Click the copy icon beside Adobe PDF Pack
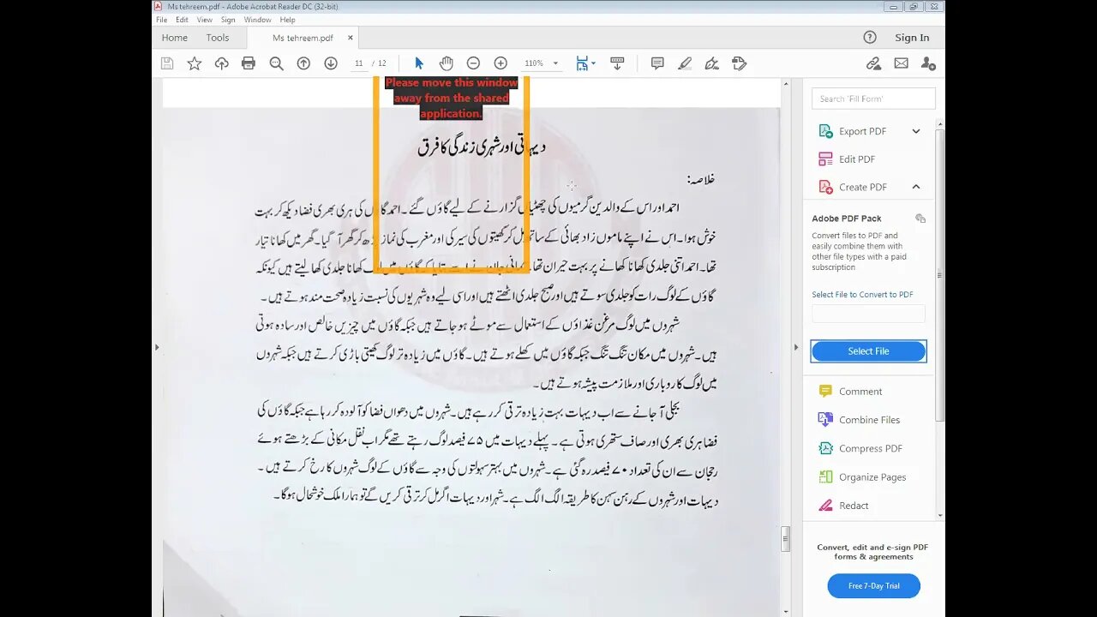Screen dimensions: 1097x617 (920, 219)
